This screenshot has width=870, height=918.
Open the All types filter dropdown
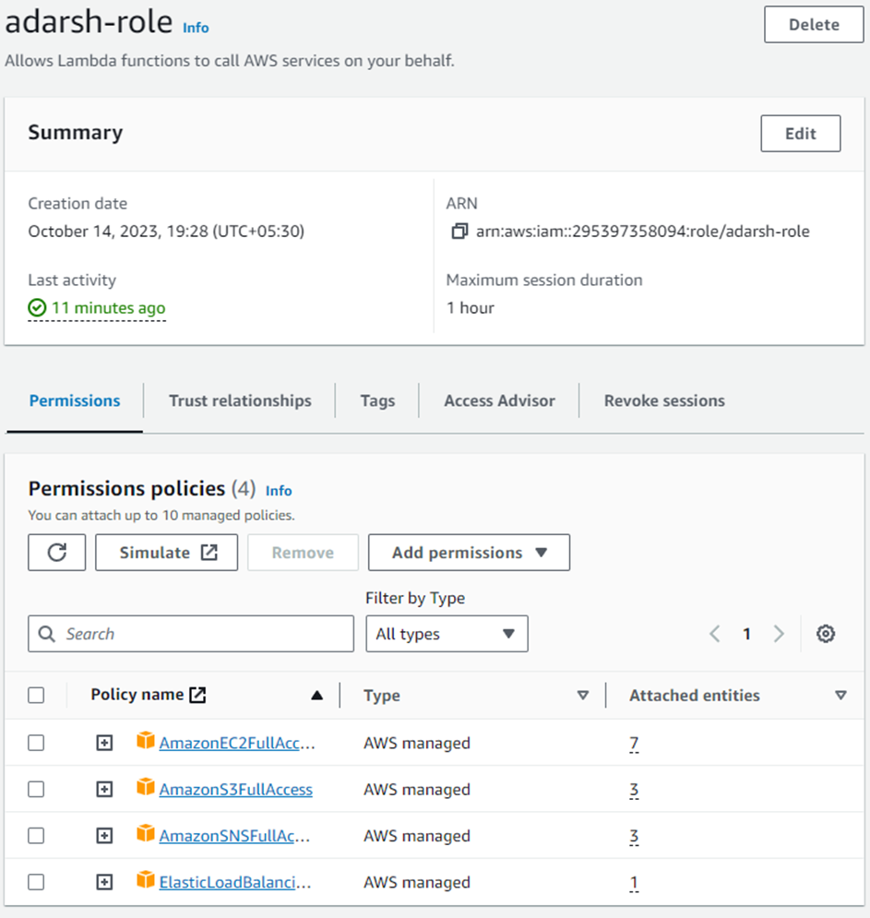(447, 634)
